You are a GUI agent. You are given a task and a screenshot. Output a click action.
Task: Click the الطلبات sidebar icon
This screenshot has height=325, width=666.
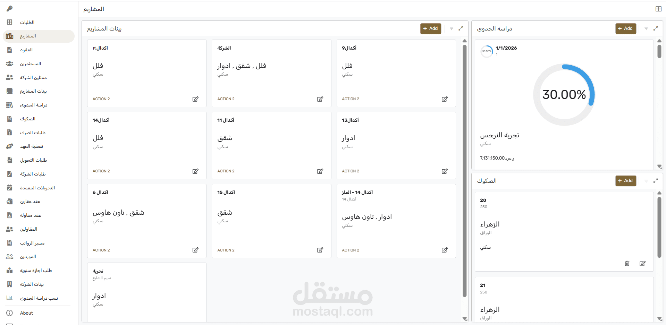click(x=9, y=22)
